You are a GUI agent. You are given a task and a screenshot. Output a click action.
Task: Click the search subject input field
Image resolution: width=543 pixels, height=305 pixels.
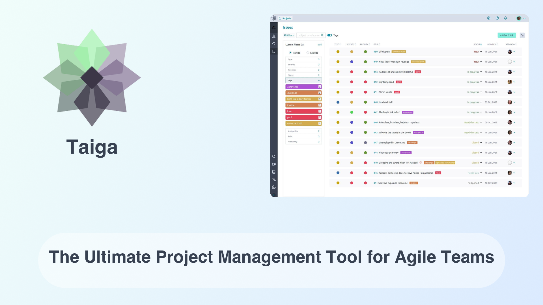tap(310, 35)
